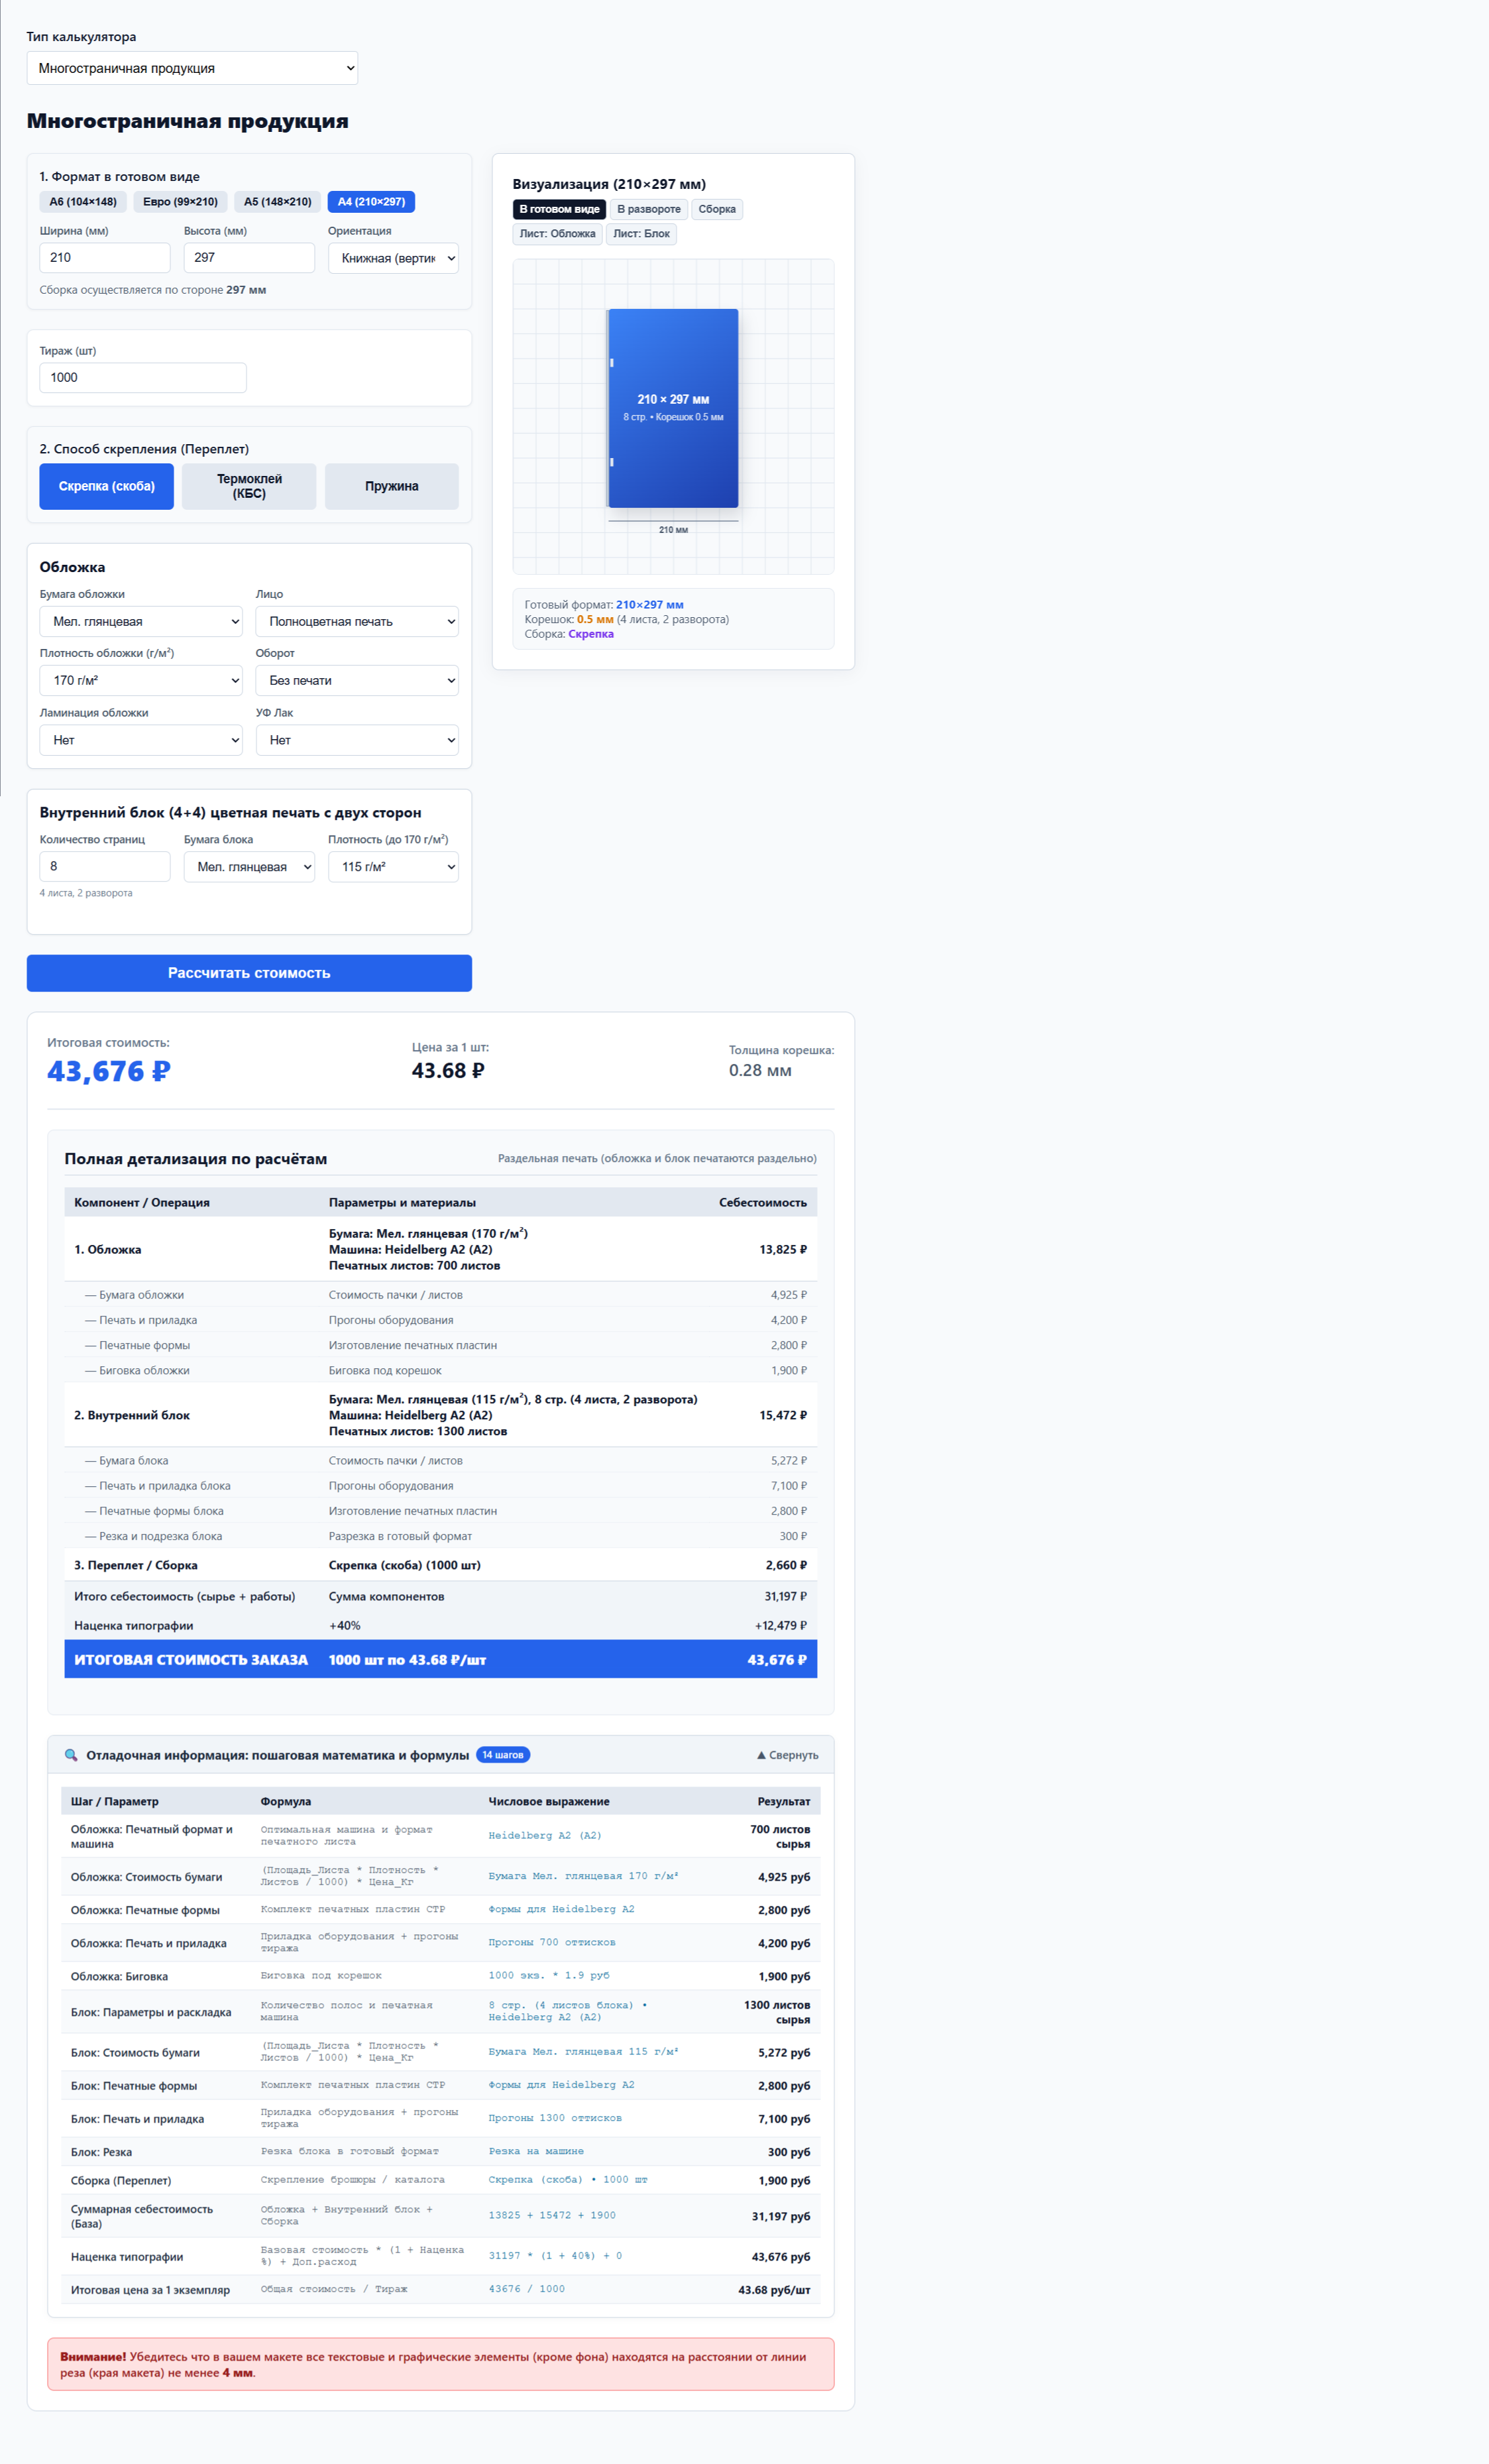
Task: Switch visualization to 'В развороте' tab
Action: [x=649, y=209]
